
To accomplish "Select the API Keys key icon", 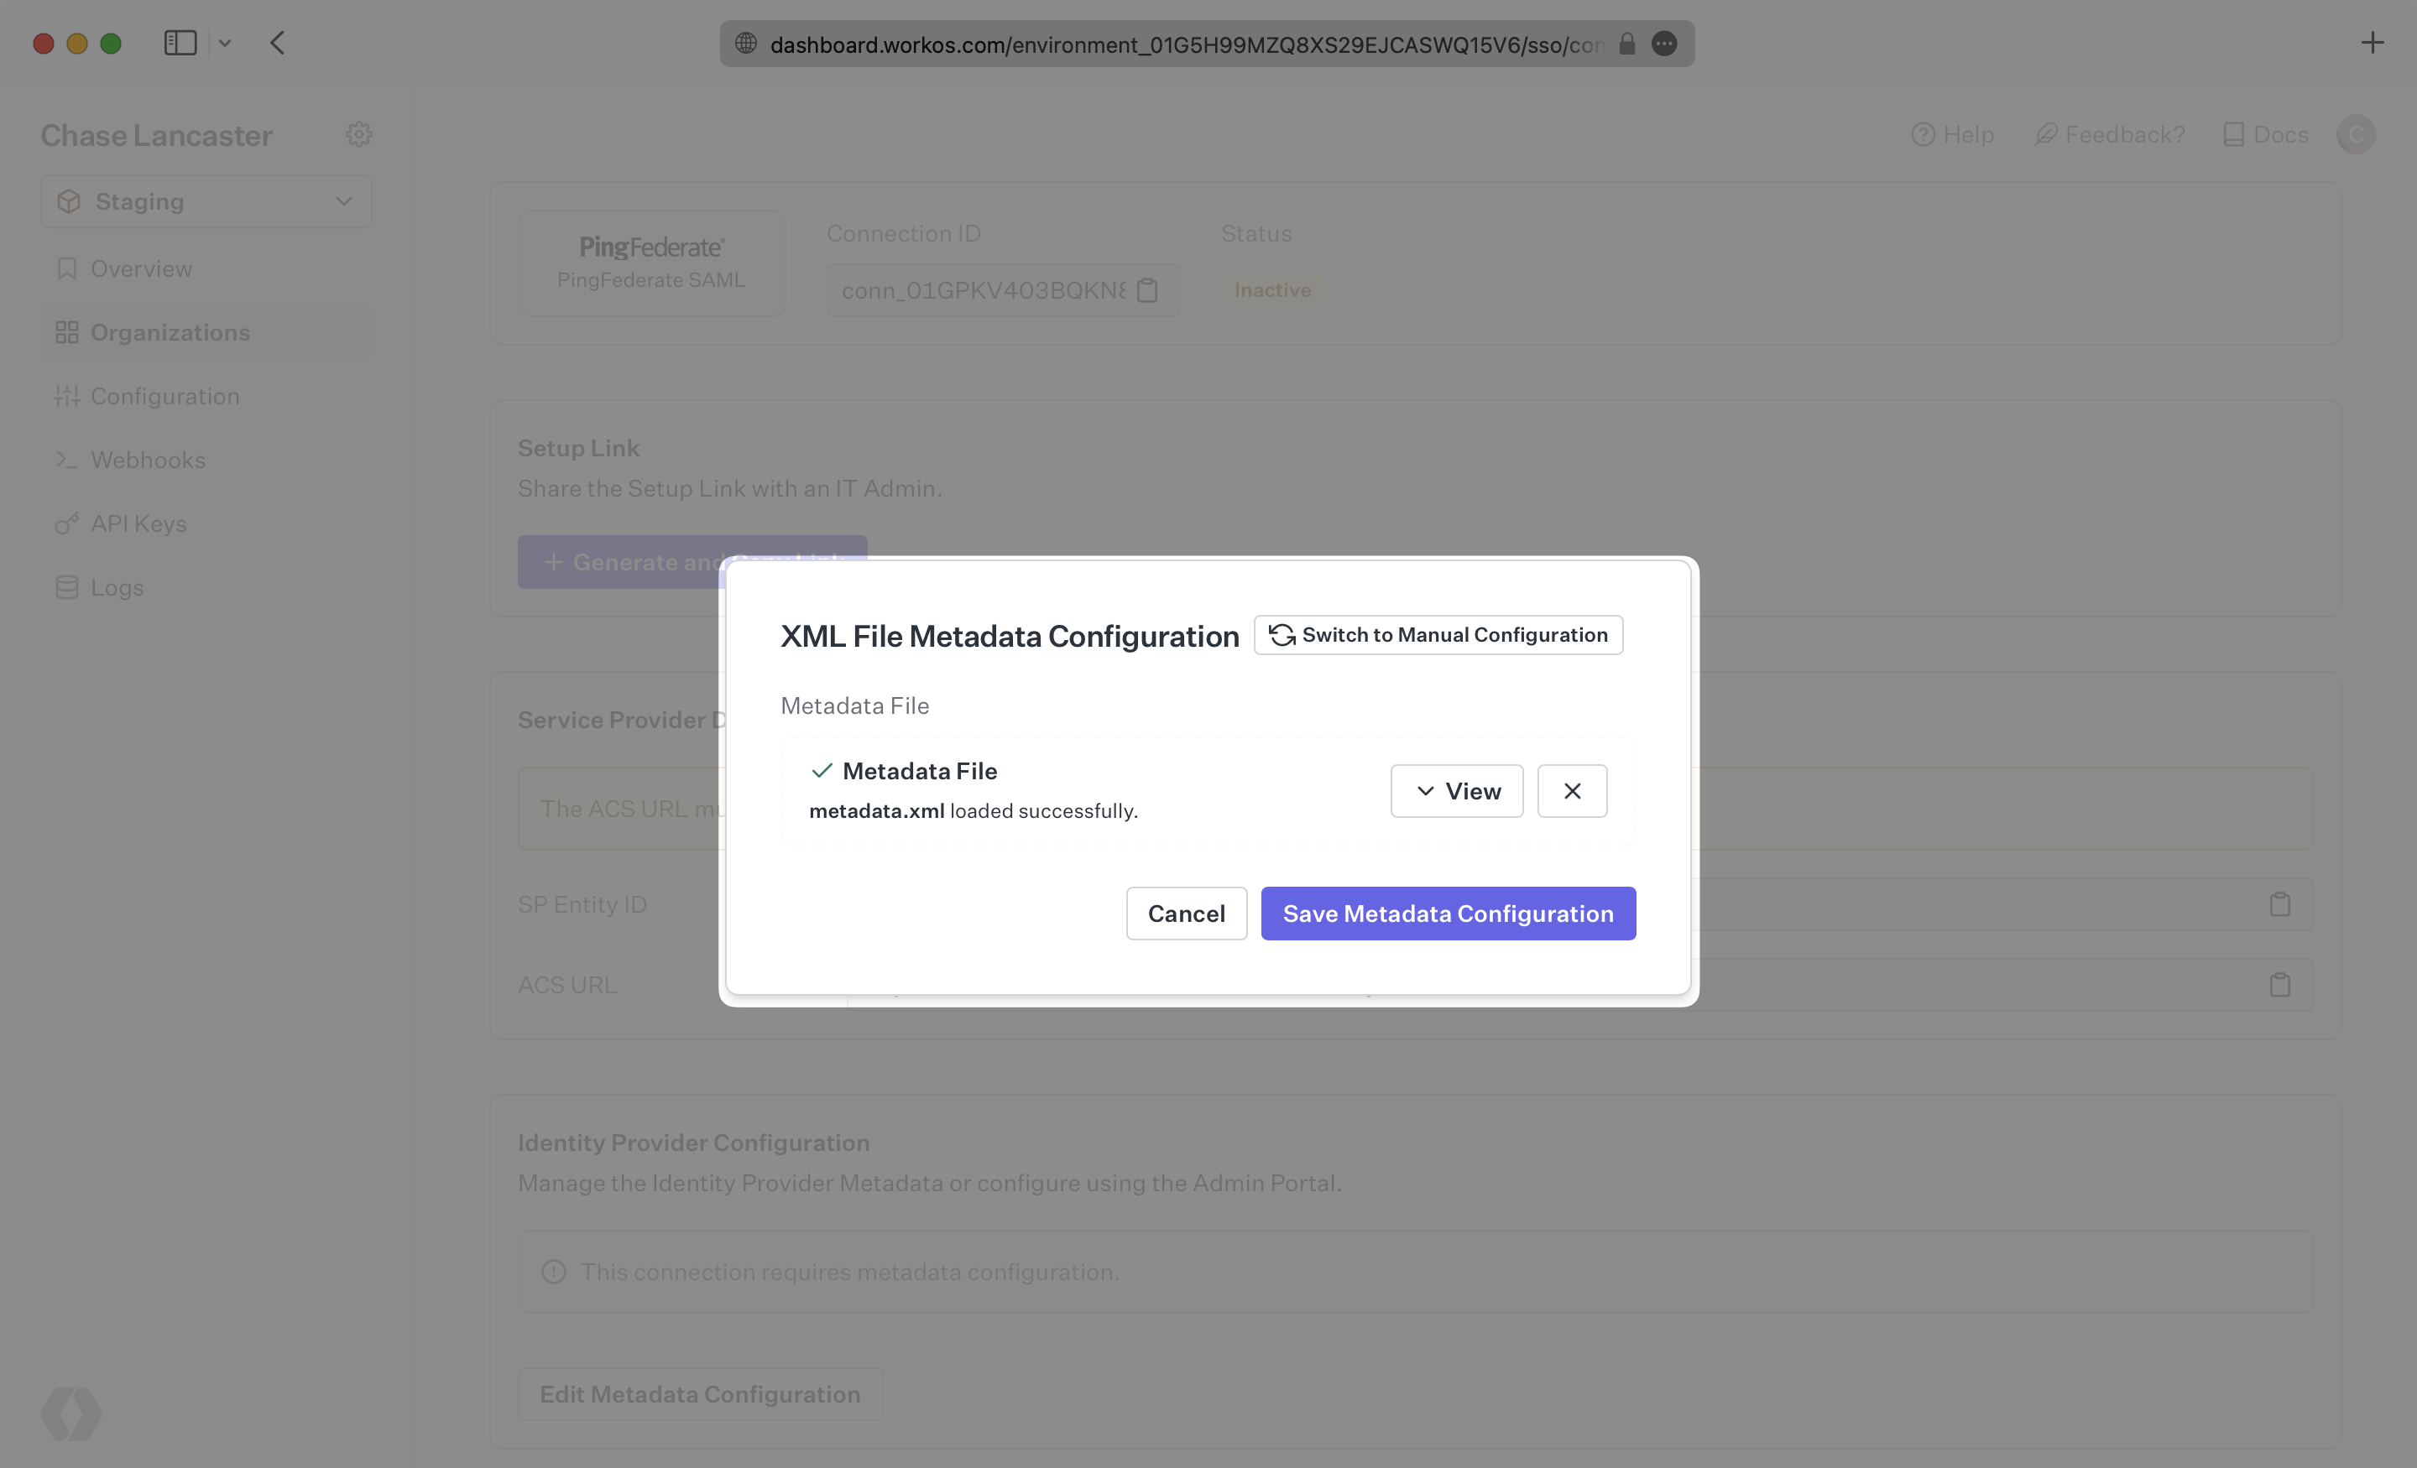I will coord(66,523).
